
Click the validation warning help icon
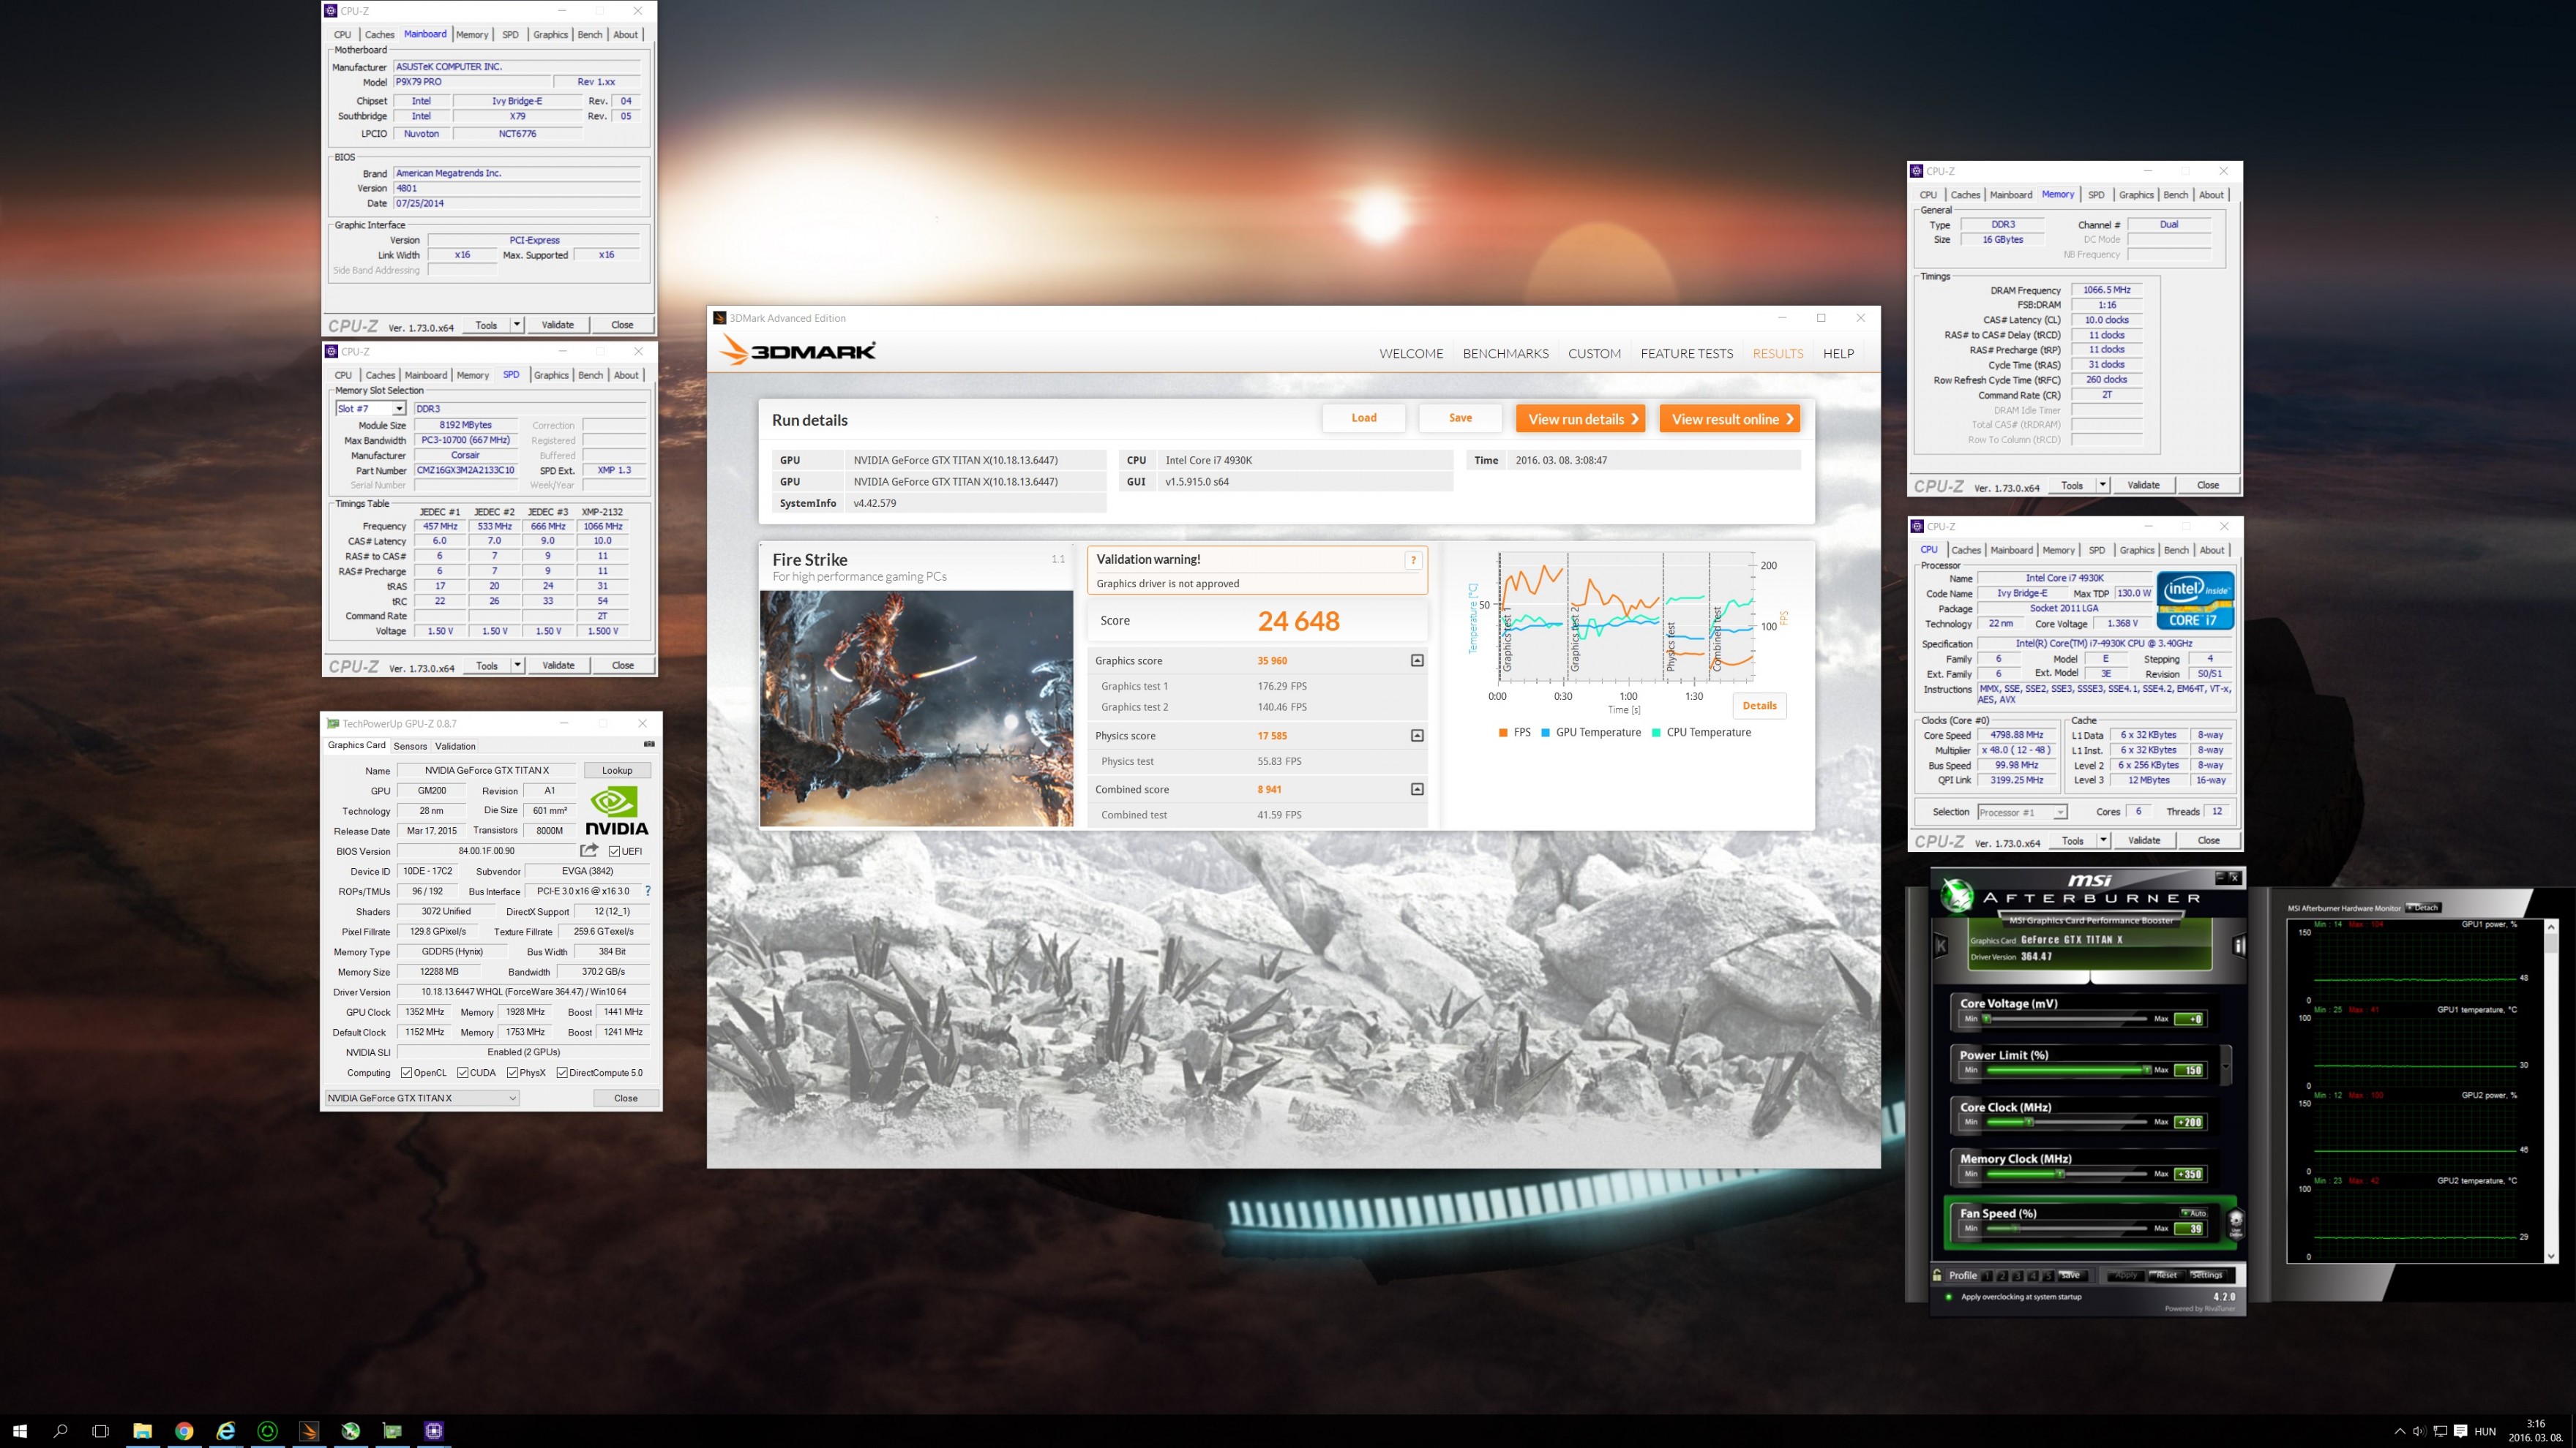tap(1413, 559)
